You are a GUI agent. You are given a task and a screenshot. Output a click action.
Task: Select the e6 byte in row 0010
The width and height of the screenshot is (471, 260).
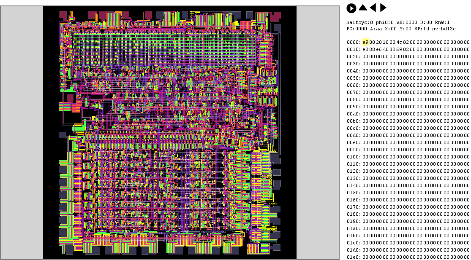tap(379, 49)
